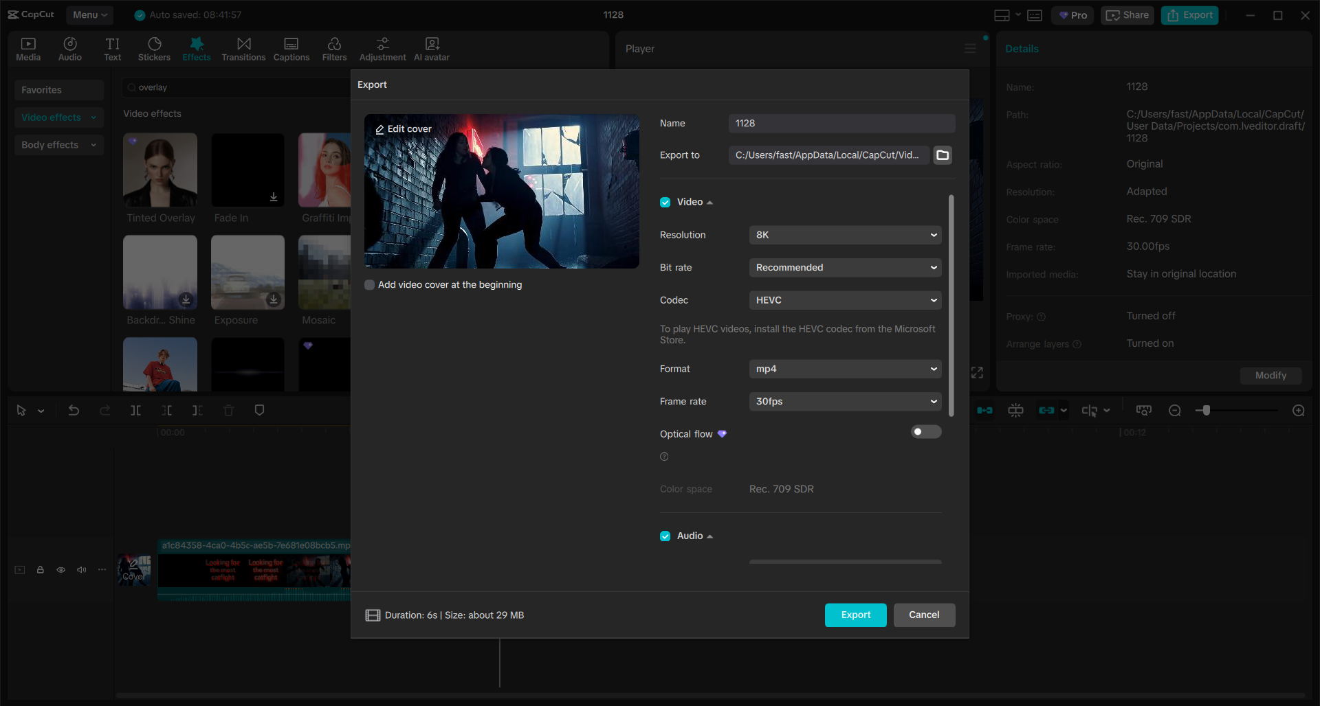Click the delete icon in the timeline toolbar
Screen dimensions: 1320x706
[228, 410]
